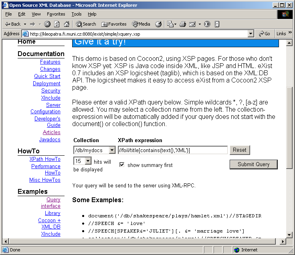Open the Edit icon's dropdown arrow
Screen dimensions: 295x255
point(200,24)
